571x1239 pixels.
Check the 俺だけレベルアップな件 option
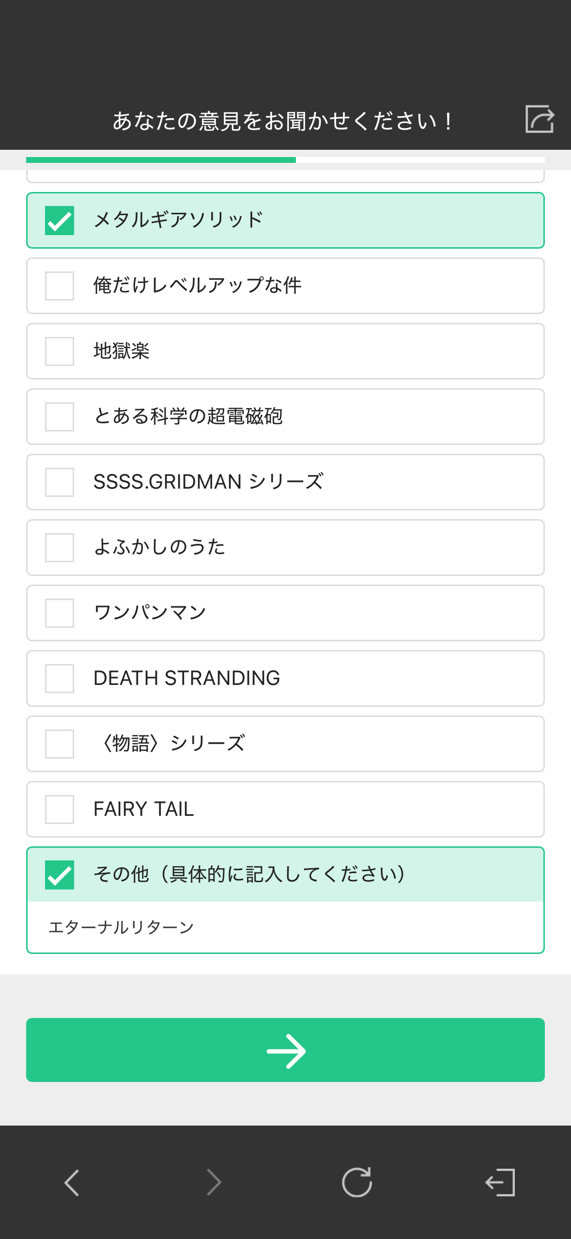pyautogui.click(x=60, y=286)
